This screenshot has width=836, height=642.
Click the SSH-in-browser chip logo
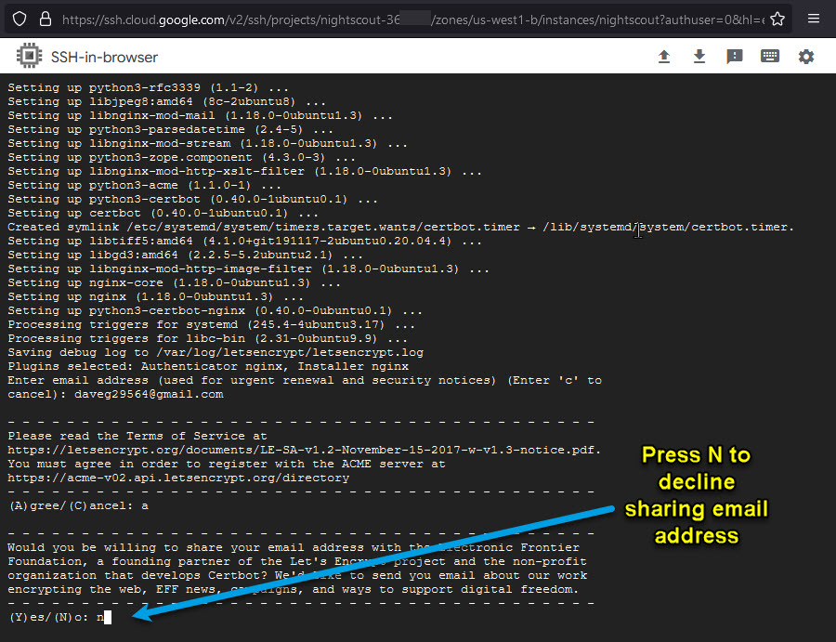click(29, 57)
